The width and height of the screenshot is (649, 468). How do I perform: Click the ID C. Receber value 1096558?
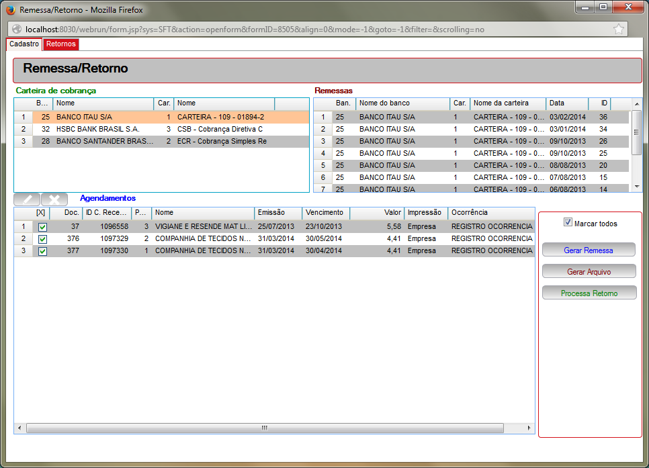[x=114, y=227]
